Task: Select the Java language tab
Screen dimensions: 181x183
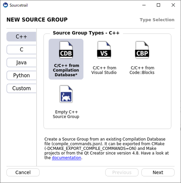Action: (x=21, y=62)
